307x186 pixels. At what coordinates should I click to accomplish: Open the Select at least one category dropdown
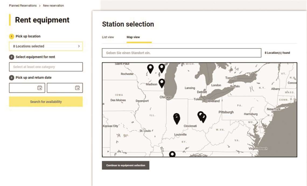tap(46, 67)
